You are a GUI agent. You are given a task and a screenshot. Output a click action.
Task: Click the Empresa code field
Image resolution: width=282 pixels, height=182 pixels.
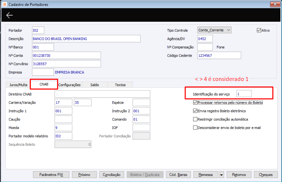[43, 72]
